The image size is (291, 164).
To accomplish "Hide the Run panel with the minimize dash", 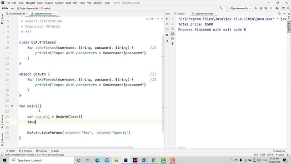I will [x=284, y=13].
